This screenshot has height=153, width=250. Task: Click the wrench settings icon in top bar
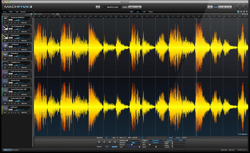pos(97,7)
